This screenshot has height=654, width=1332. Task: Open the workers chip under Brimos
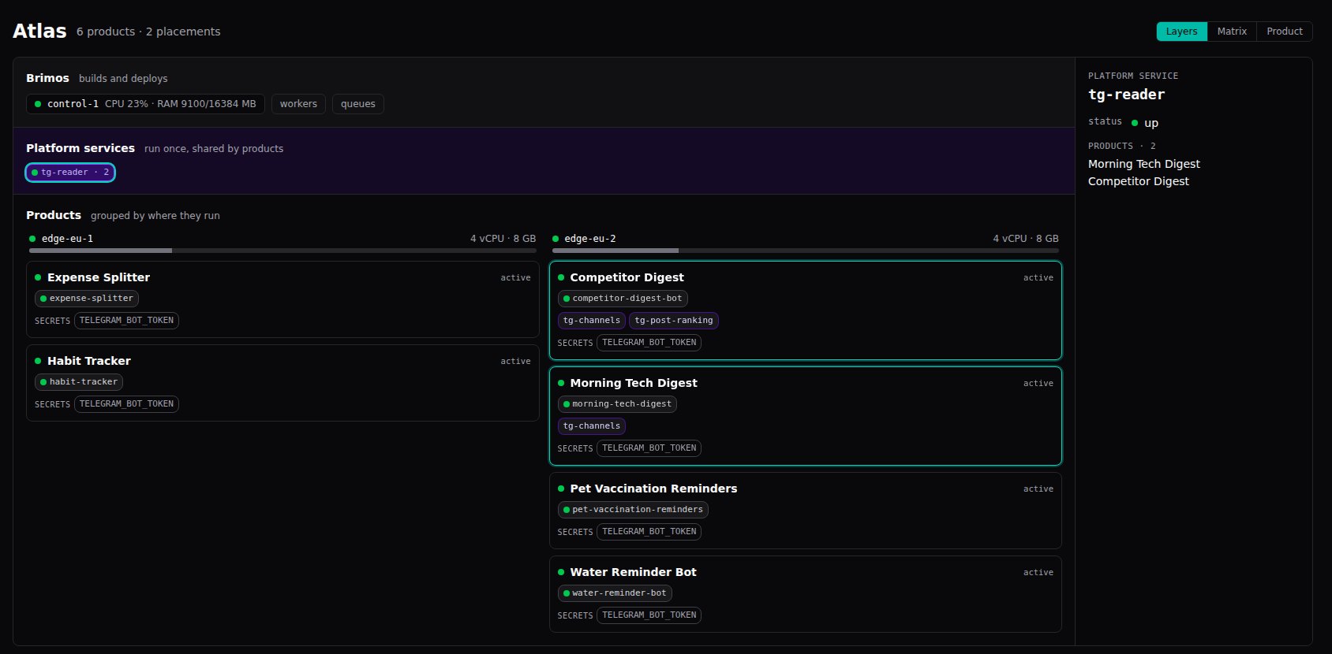pyautogui.click(x=298, y=104)
